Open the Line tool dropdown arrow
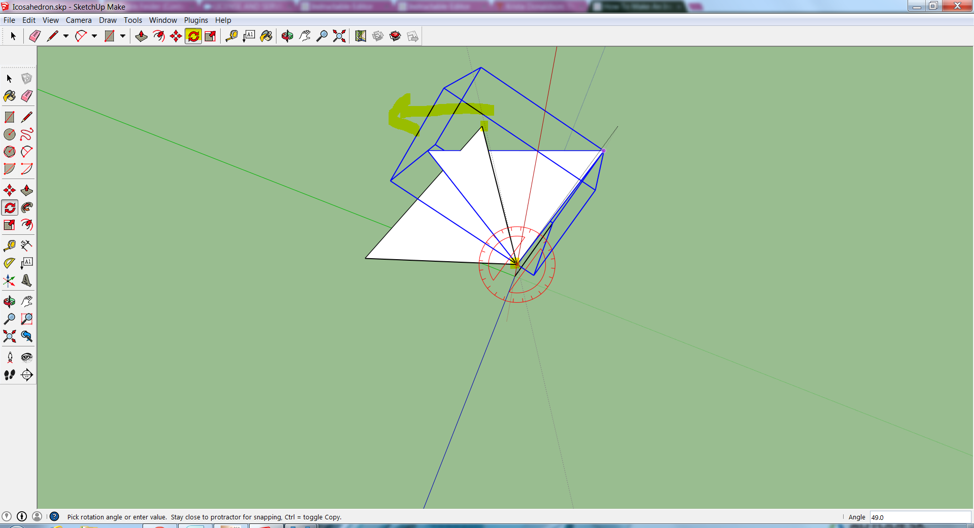This screenshot has width=974, height=528. tap(65, 36)
